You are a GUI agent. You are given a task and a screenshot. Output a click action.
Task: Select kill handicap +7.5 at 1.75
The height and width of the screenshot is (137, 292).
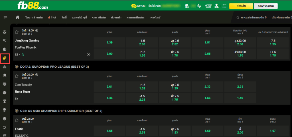point(273,54)
